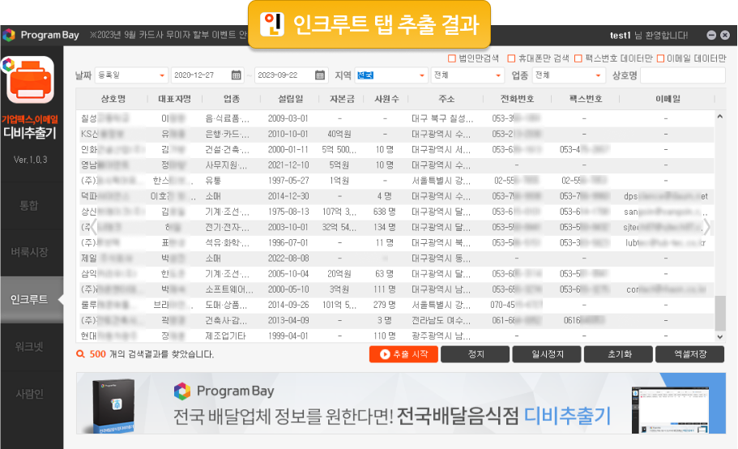Sort by 설립일 column header
738x449 pixels.
tap(290, 99)
